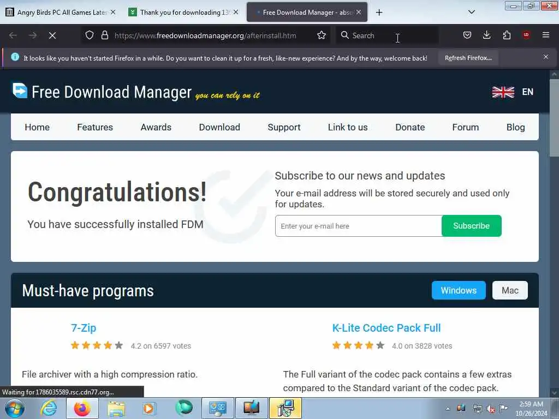Open the Features menu item
This screenshot has height=419, width=559.
pyautogui.click(x=95, y=127)
